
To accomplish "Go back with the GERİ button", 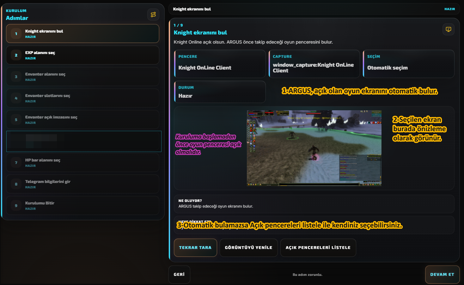I will pos(179,275).
